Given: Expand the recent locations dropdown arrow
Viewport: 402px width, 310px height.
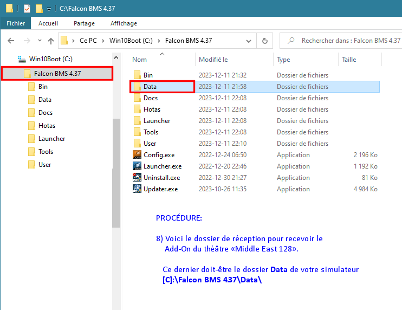Looking at the screenshot, I should point(38,41).
